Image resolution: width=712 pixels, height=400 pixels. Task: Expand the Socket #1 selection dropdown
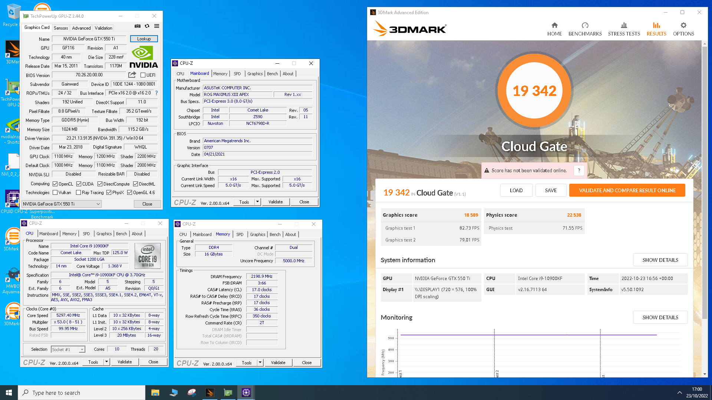tap(82, 349)
